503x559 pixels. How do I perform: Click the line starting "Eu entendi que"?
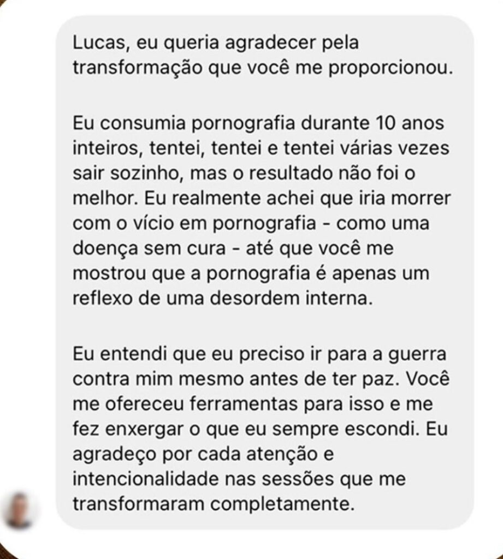(259, 354)
